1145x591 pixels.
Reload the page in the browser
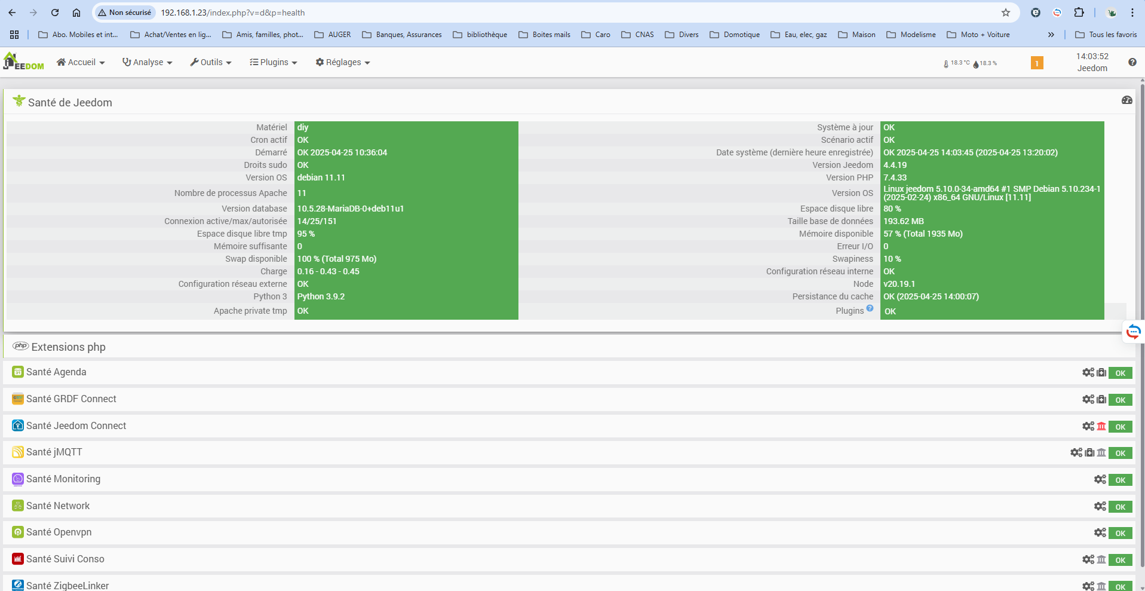(55, 13)
